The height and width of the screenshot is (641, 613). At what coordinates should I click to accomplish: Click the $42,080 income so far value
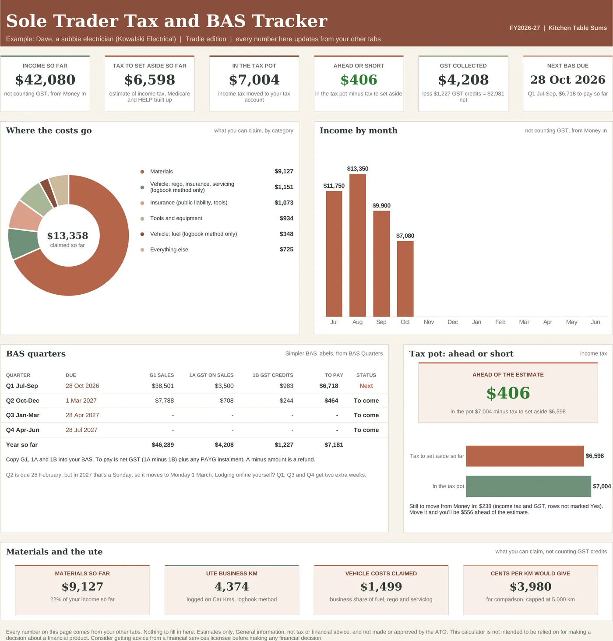tap(45, 80)
